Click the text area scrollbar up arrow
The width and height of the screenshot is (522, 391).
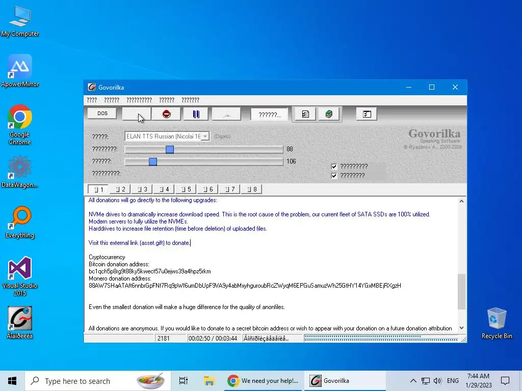(x=461, y=201)
